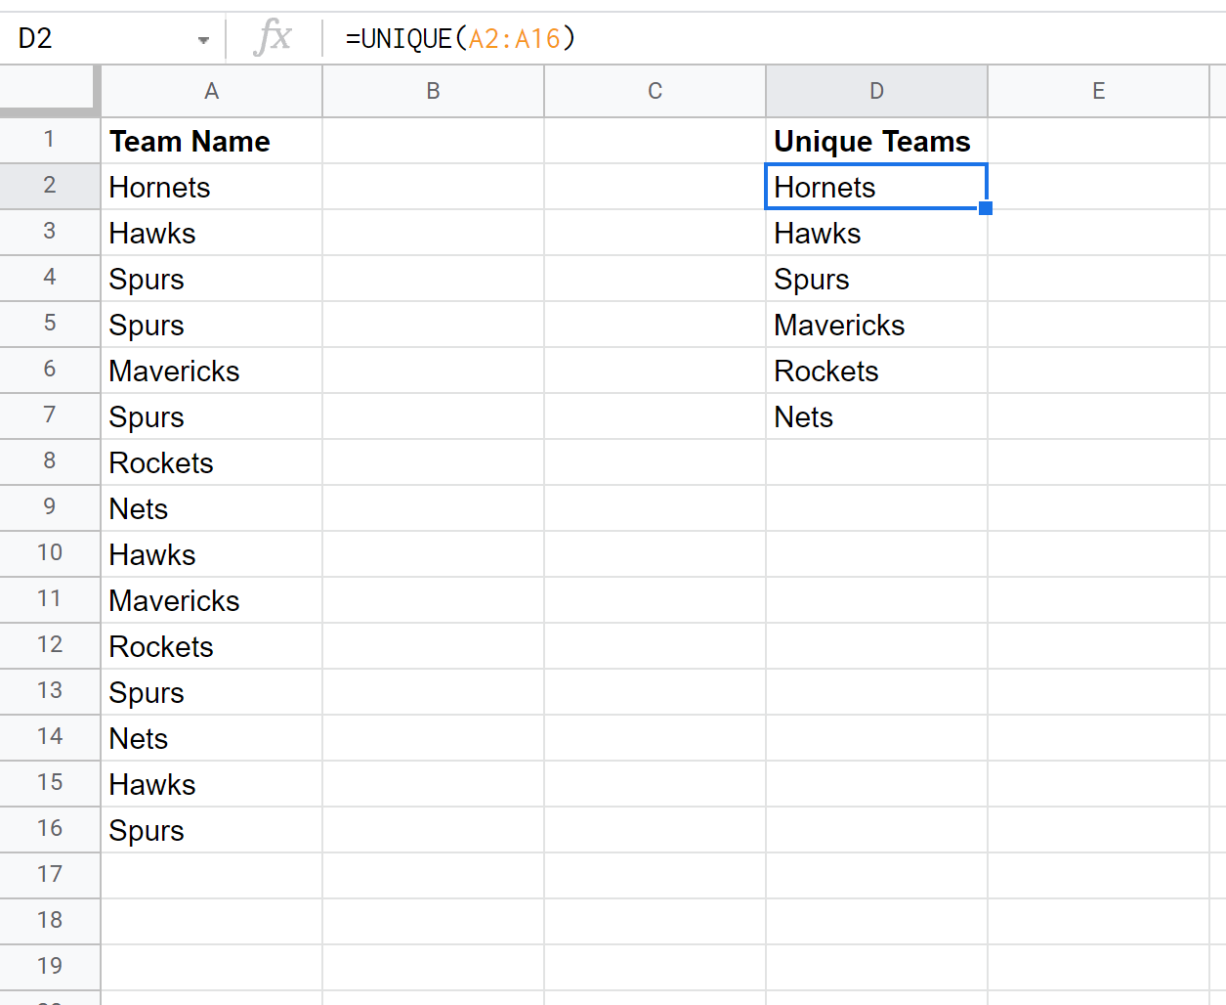Click the fx function icon
This screenshot has width=1226, height=1005.
point(273,38)
